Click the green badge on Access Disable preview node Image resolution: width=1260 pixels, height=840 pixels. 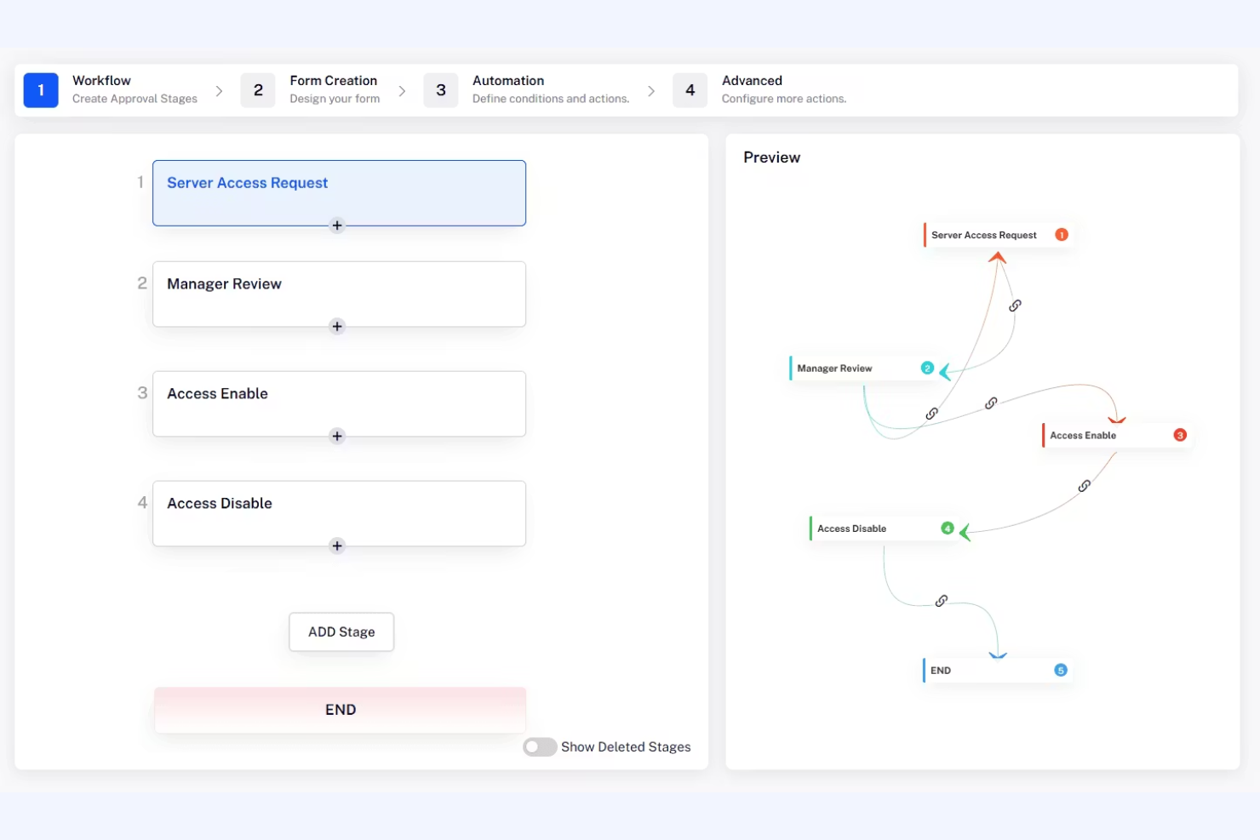point(947,528)
